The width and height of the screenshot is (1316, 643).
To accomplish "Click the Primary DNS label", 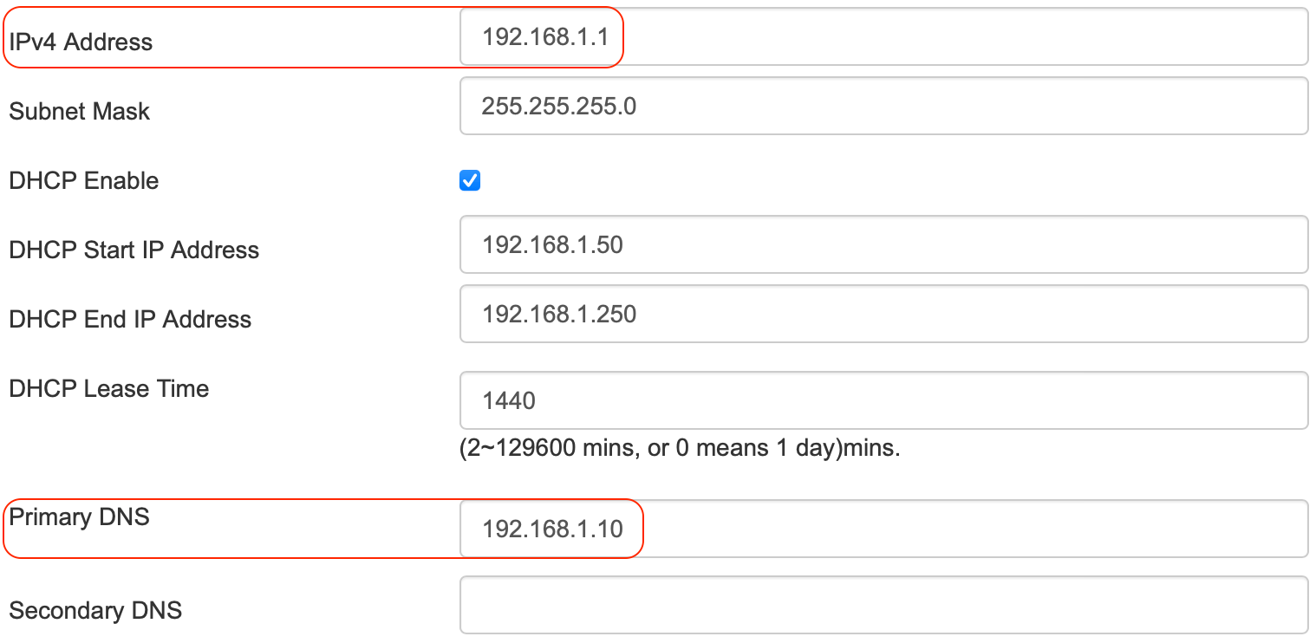I will [x=79, y=516].
